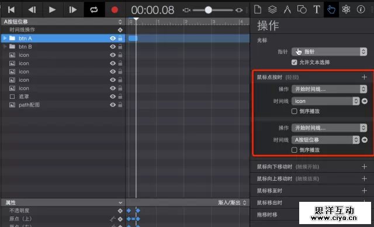Viewport: 374px width, 227px height.
Task: Open the Metrics inspector (compass icon)
Action: click(287, 9)
